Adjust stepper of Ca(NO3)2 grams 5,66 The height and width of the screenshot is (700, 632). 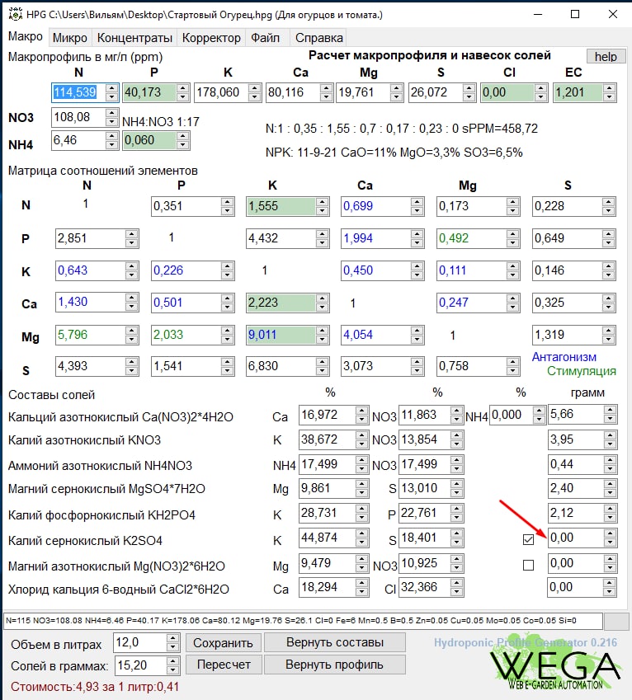(610, 415)
